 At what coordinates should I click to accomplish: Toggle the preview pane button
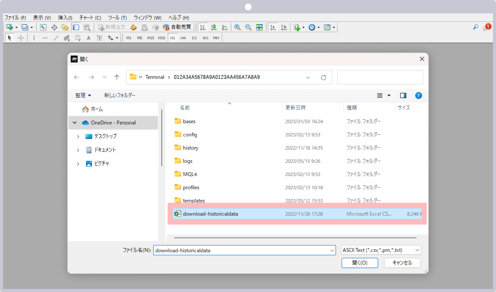point(403,96)
